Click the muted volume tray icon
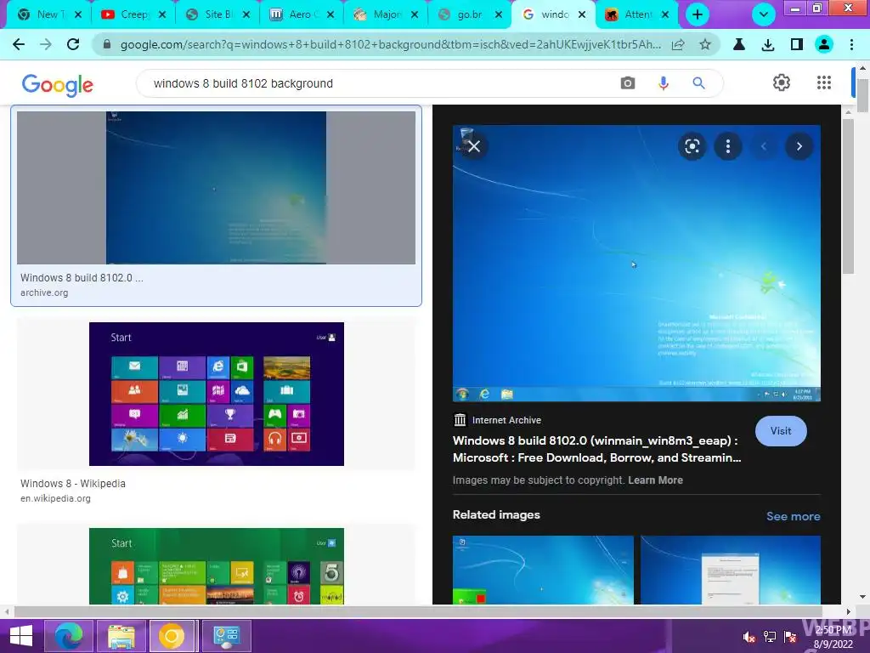Image resolution: width=870 pixels, height=653 pixels. click(749, 637)
